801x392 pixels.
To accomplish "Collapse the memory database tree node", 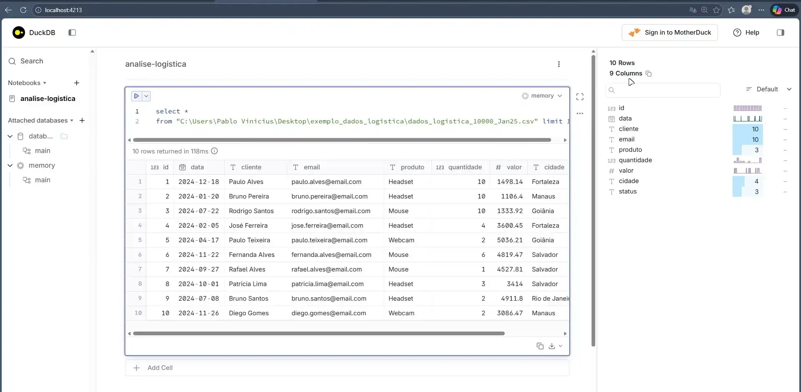I will 10,166.
